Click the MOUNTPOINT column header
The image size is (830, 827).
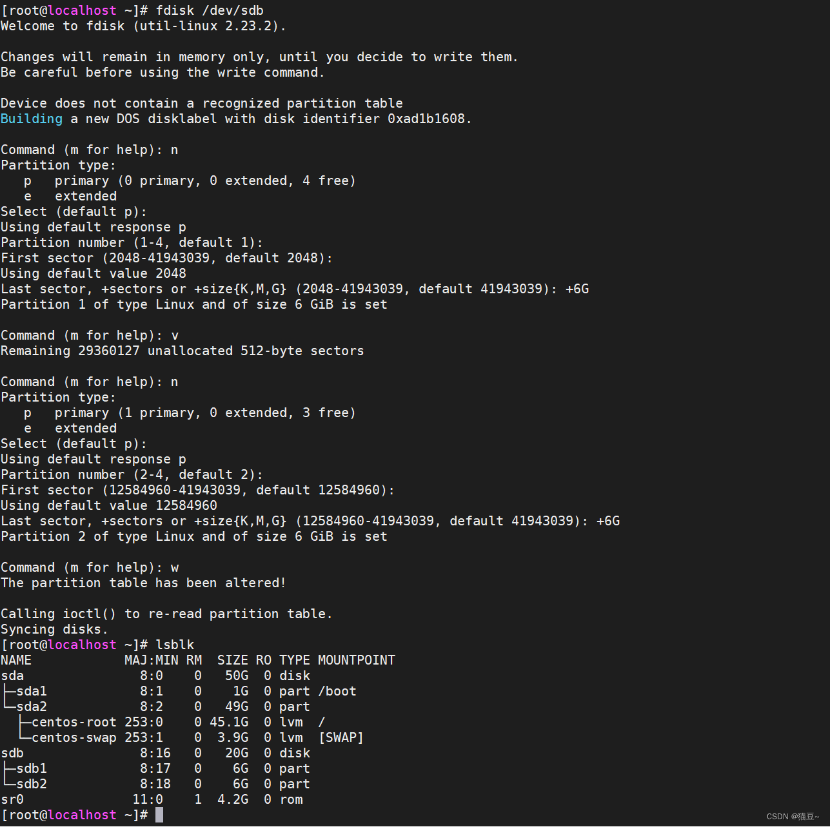point(356,659)
